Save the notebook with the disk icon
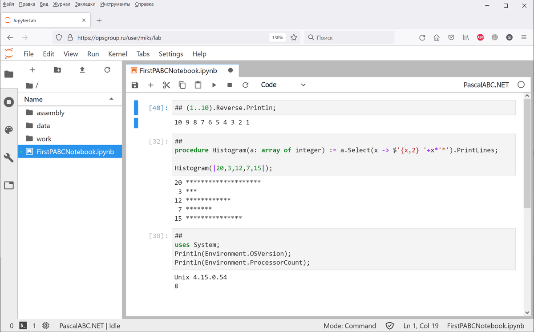This screenshot has width=534, height=332. click(x=135, y=85)
